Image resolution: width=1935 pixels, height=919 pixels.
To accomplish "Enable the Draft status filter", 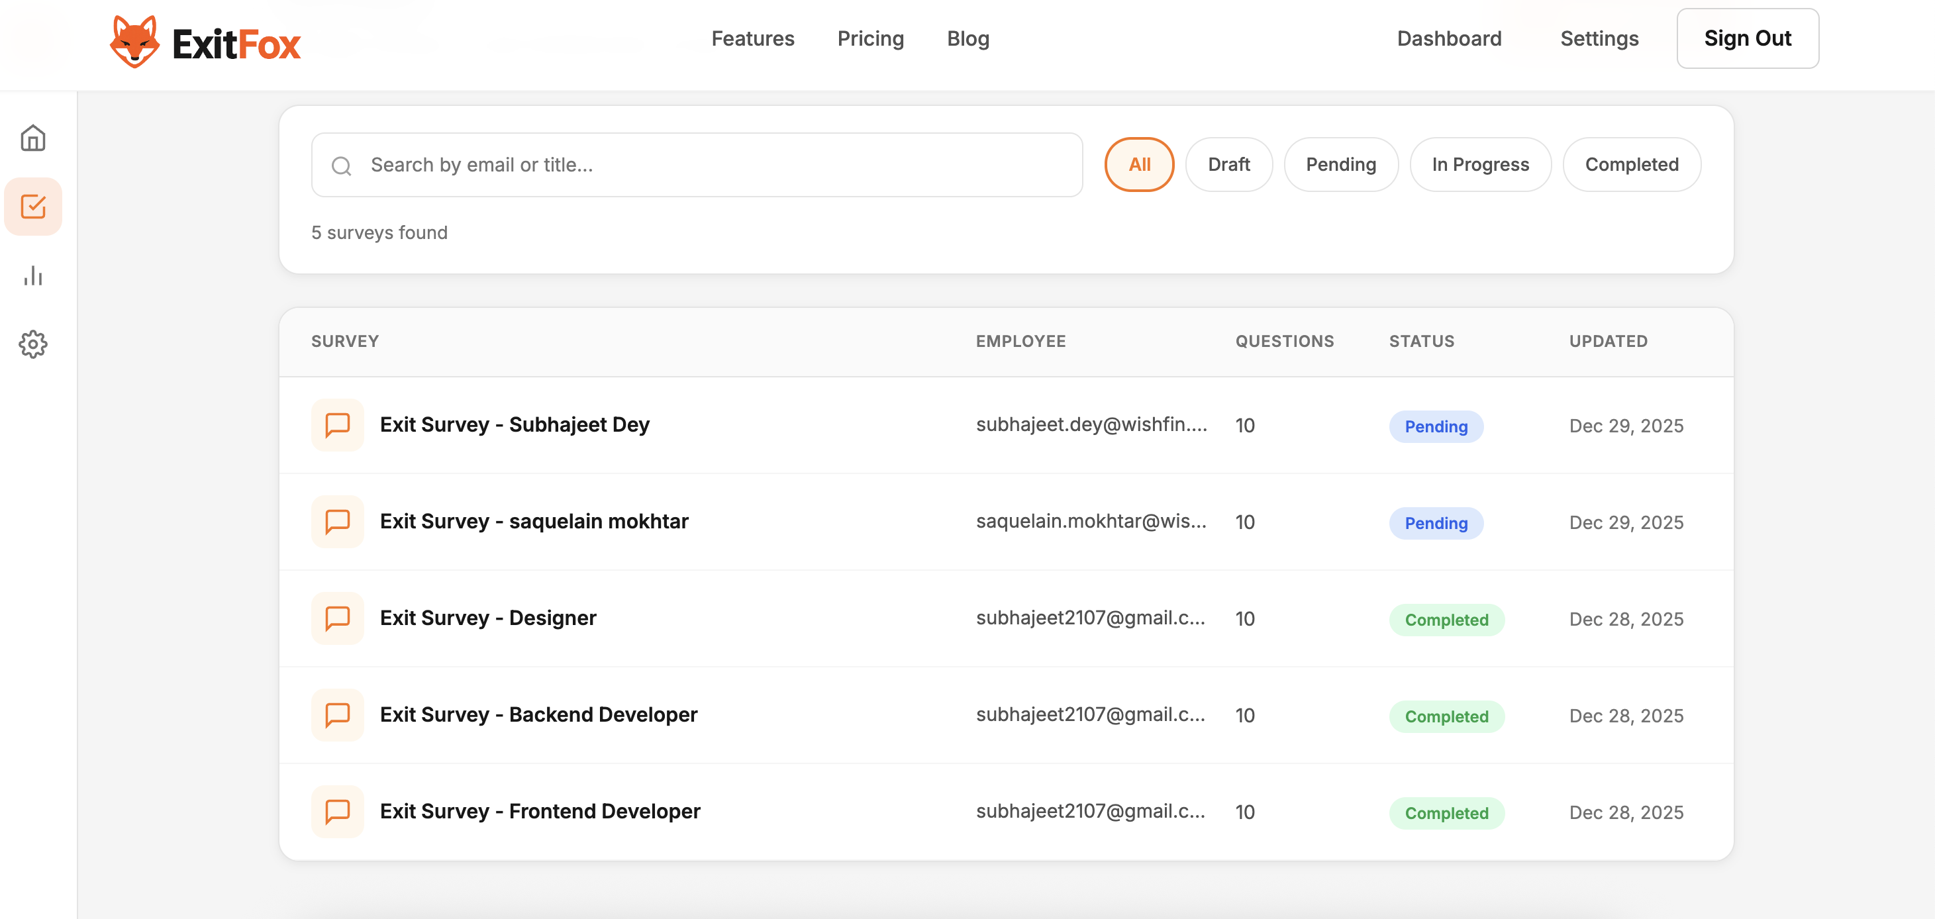I will [x=1229, y=164].
